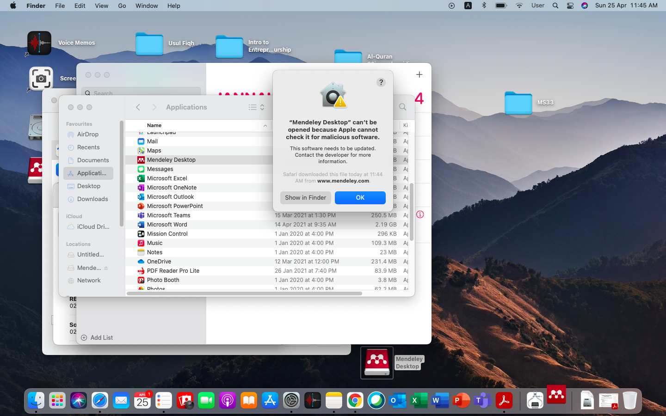The width and height of the screenshot is (666, 416).
Task: Open the Trash in the Dock
Action: pyautogui.click(x=629, y=400)
